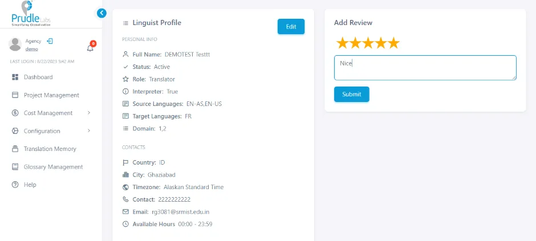Click the Translation Memory icon
Viewport: 536px width, 241px height.
[x=15, y=149]
